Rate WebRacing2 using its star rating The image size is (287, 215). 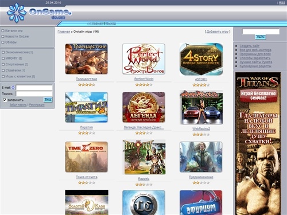pos(201,135)
